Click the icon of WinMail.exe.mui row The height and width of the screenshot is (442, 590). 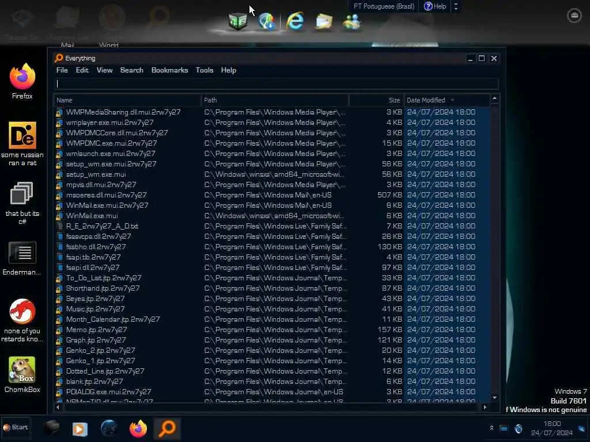pos(59,216)
